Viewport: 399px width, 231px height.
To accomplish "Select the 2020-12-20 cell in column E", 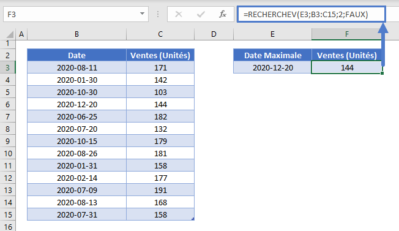I will 272,67.
